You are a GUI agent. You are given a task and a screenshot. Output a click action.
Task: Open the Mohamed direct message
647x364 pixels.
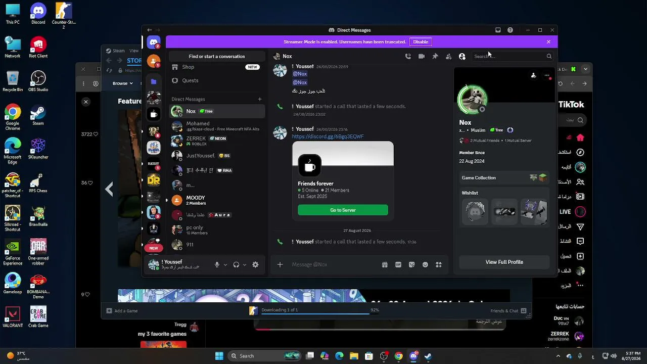click(x=217, y=126)
